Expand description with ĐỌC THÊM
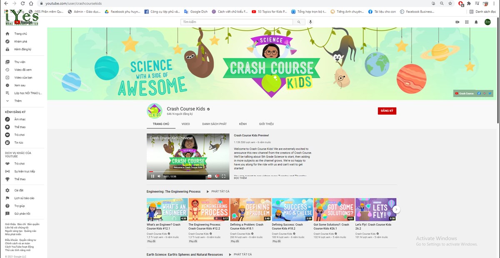This screenshot has width=500, height=258. pos(240,178)
